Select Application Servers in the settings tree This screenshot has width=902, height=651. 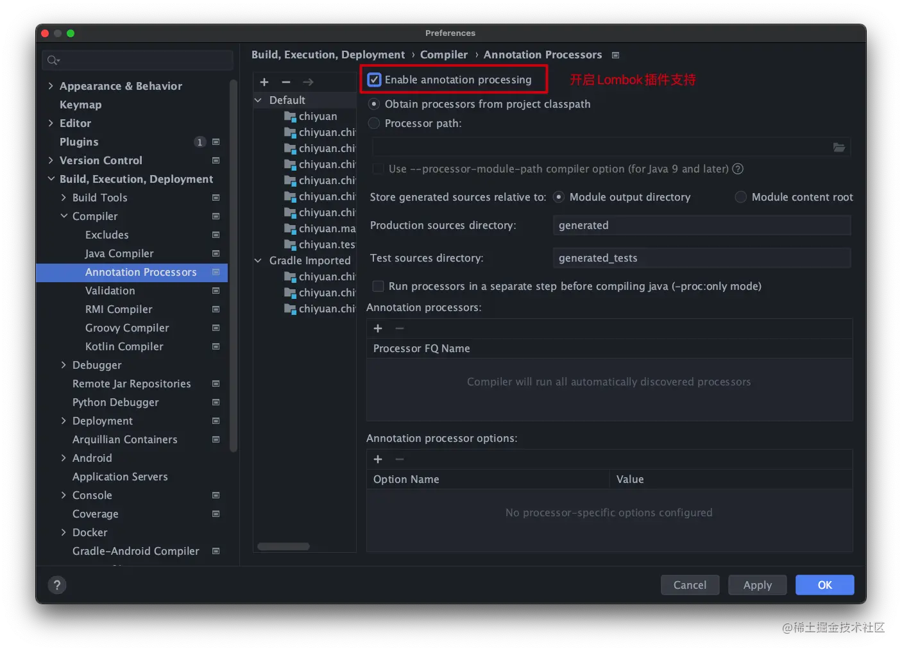[120, 477]
